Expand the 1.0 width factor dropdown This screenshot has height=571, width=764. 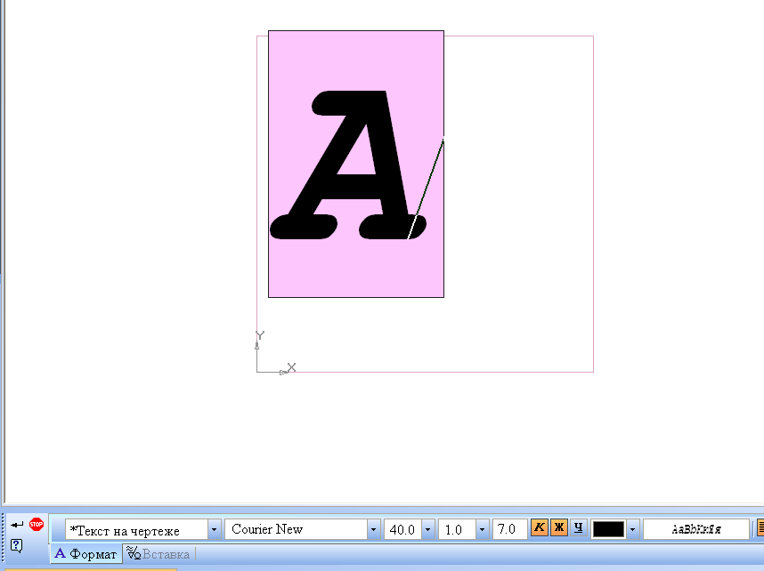[482, 530]
